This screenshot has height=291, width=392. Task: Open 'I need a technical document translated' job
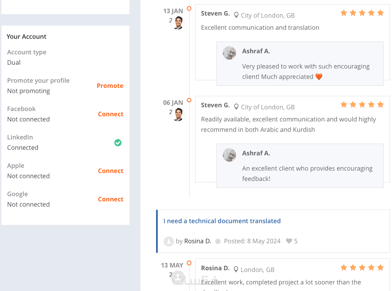point(222,221)
